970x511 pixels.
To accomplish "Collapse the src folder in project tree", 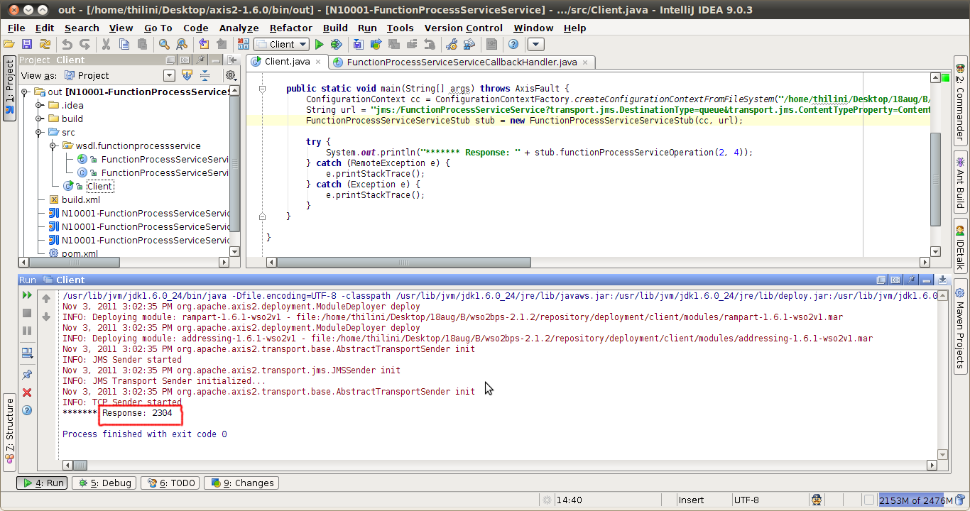I will point(40,133).
